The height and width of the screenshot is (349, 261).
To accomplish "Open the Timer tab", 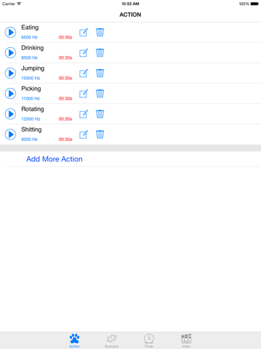I will click(x=149, y=340).
